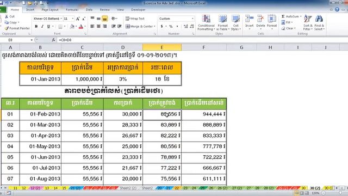Open the Khmer OS Battambang font dropdown
This screenshot has height=196, width=348.
(x=61, y=19)
